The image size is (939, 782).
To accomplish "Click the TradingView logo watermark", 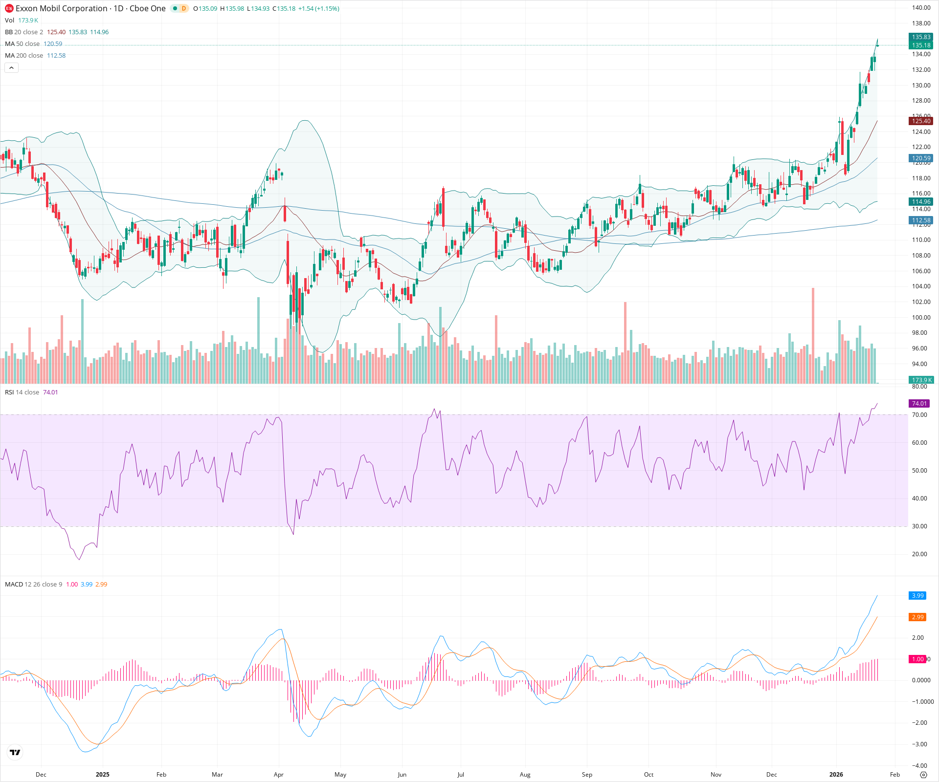I will pos(15,752).
